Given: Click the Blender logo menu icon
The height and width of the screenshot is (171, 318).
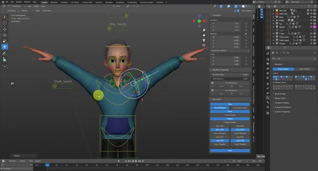Looking at the screenshot, I should point(3,2).
